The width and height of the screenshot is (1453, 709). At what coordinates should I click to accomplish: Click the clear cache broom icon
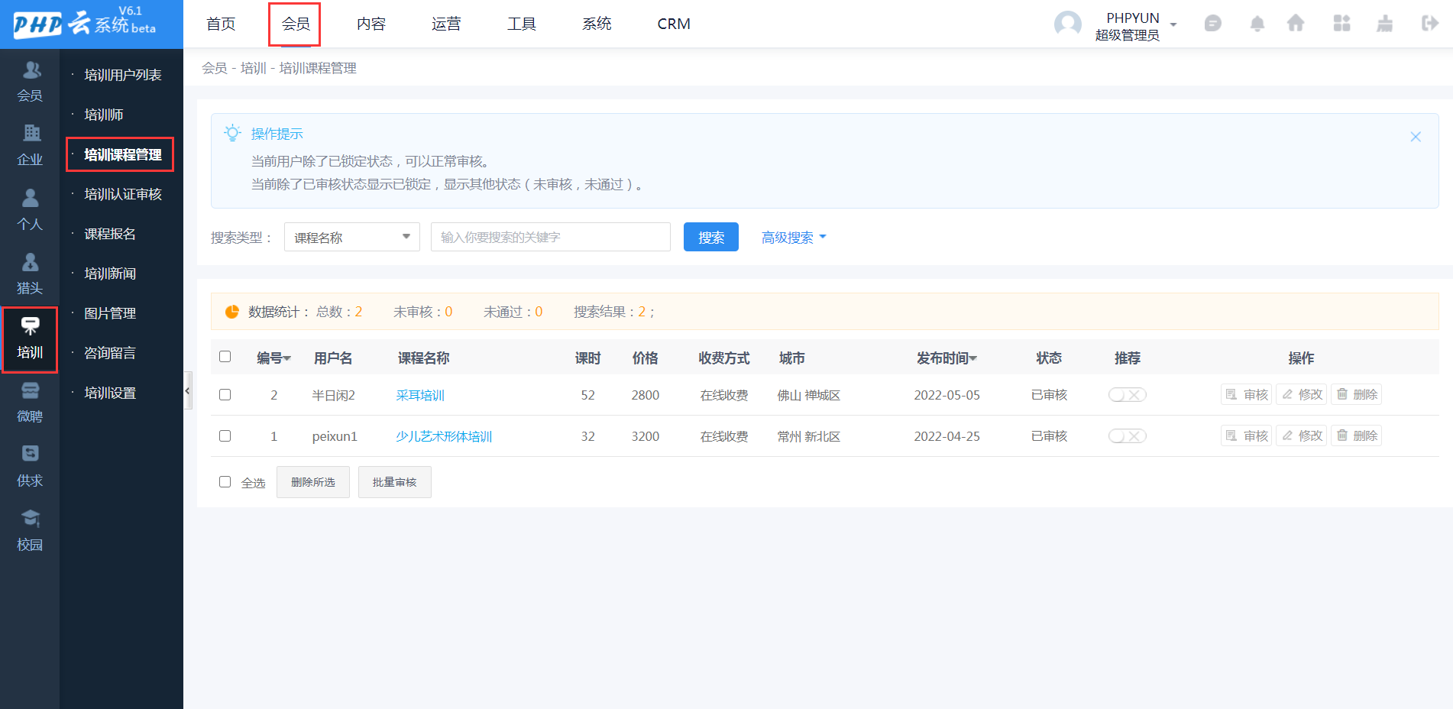tap(1384, 24)
